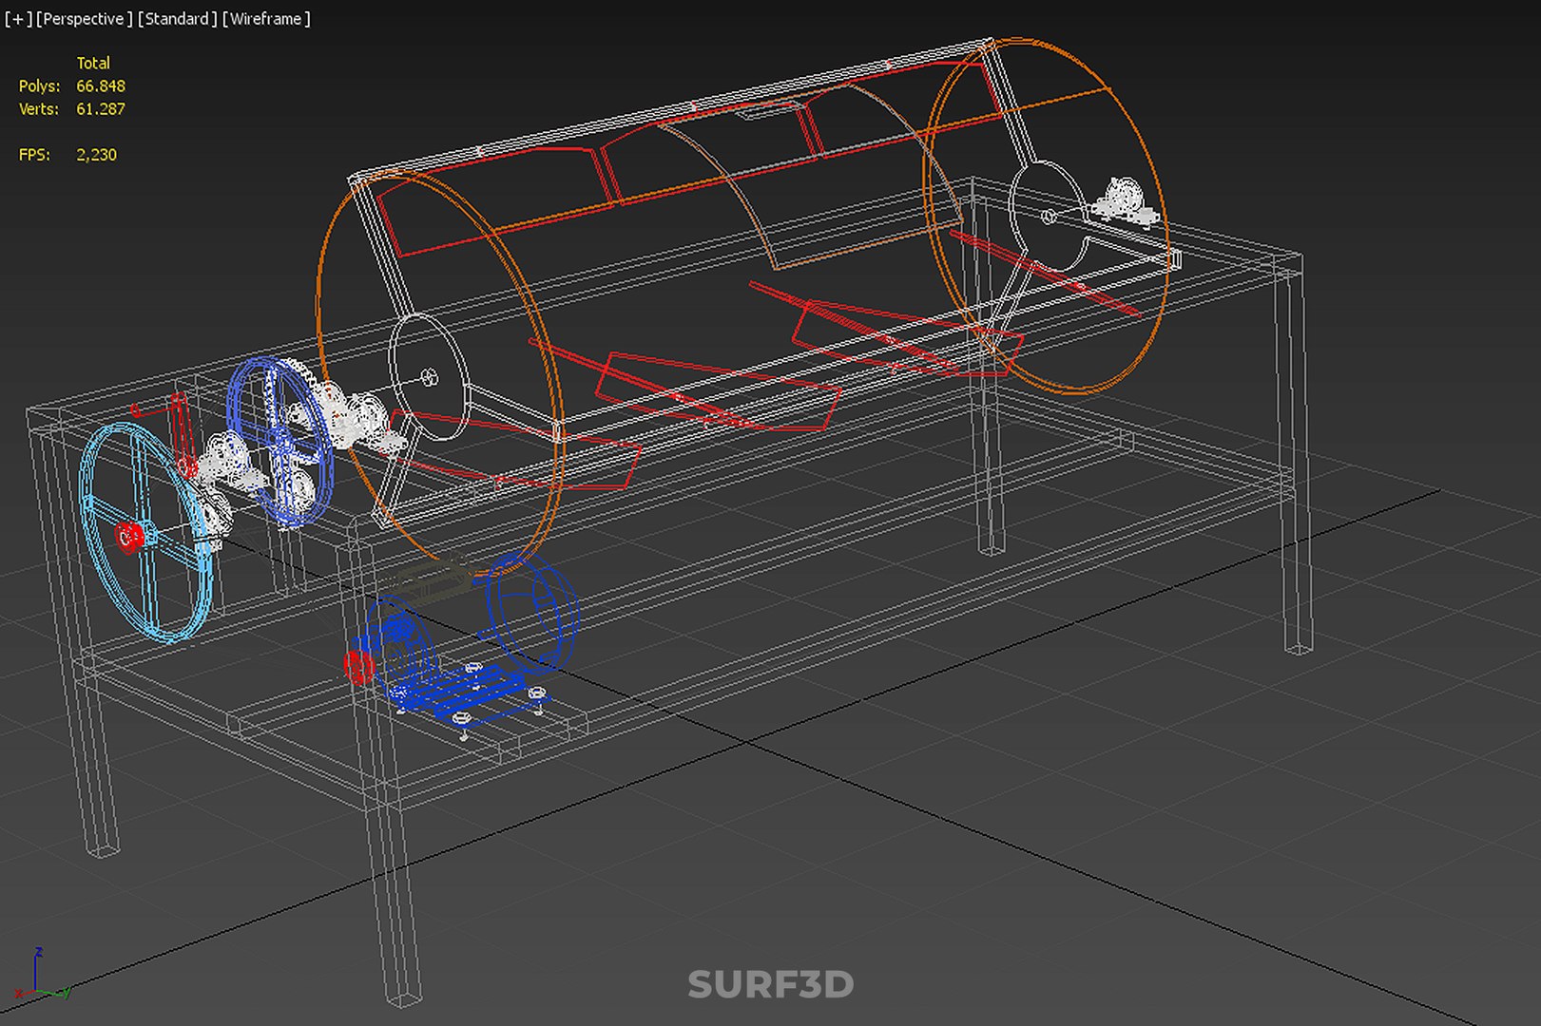Open the [Standard] viewport label menu
1541x1026 pixels.
(x=177, y=19)
